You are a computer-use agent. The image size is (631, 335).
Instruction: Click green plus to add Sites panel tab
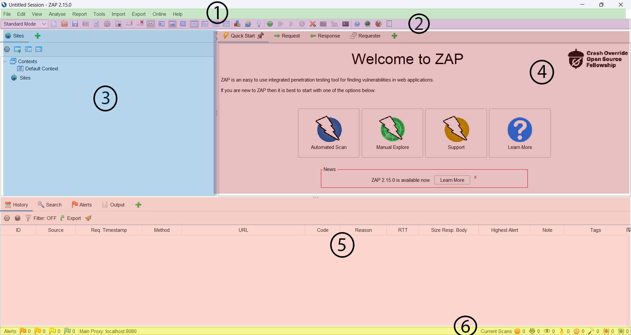[x=38, y=36]
